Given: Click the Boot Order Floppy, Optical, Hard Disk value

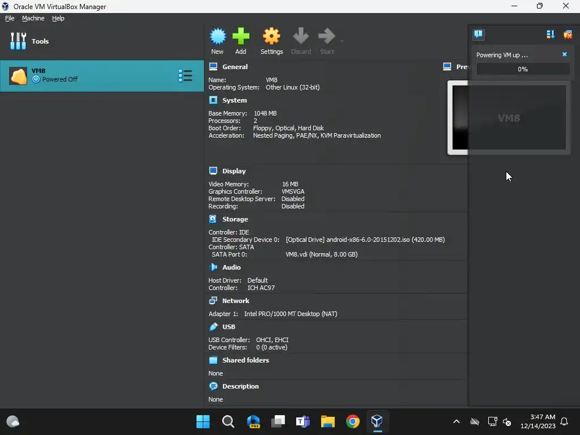Looking at the screenshot, I should (x=288, y=129).
